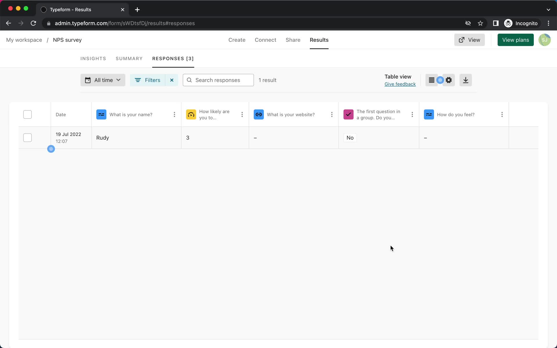Click the blue dot marker element
557x348 pixels.
[51, 148]
